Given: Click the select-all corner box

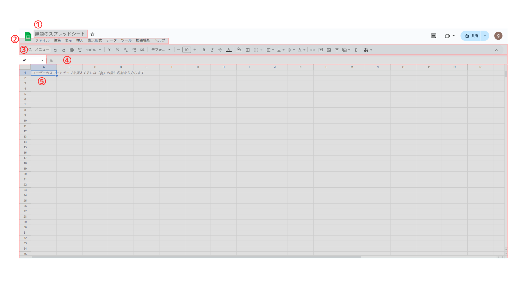Looking at the screenshot, I should pos(25,67).
